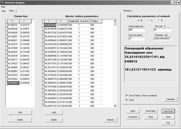Screen dimensions: 181x129
Task: Click Delete under the Master station table
Action: click(x=54, y=120)
